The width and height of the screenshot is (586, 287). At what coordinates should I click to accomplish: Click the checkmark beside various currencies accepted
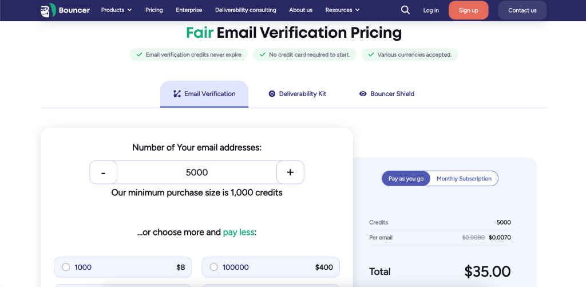(371, 54)
